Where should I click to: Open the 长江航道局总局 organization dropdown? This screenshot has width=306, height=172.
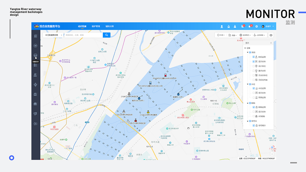[x=53, y=35]
